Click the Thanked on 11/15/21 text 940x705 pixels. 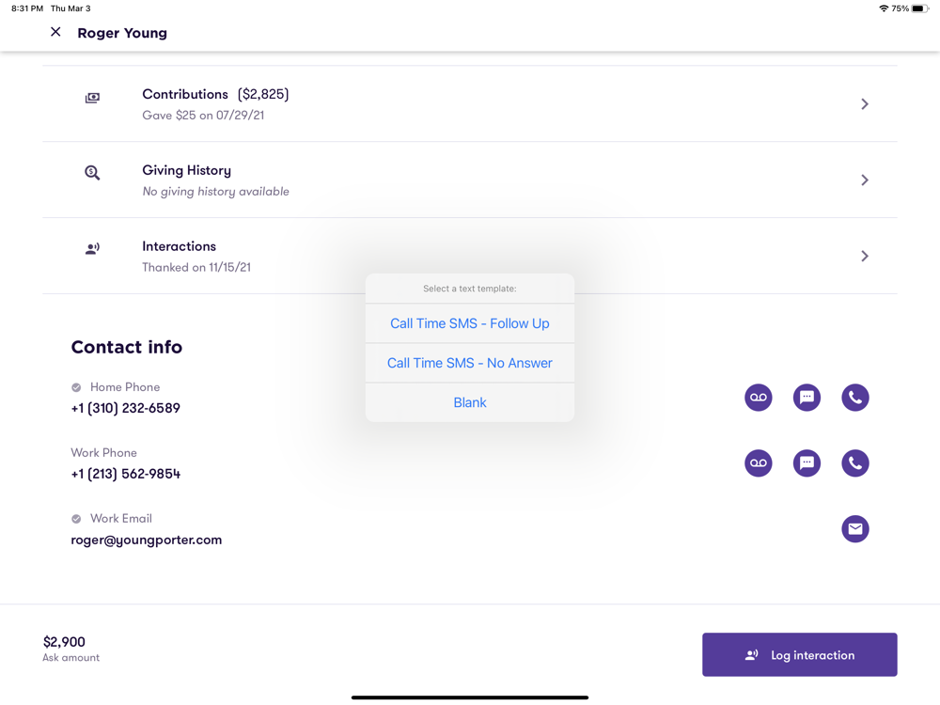click(x=196, y=267)
